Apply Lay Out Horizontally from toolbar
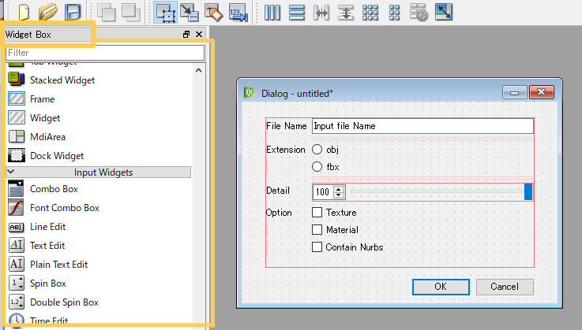The height and width of the screenshot is (330, 582). pos(272,13)
